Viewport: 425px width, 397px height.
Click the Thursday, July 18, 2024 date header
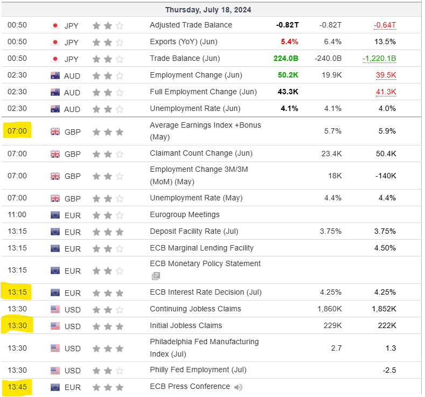[208, 10]
